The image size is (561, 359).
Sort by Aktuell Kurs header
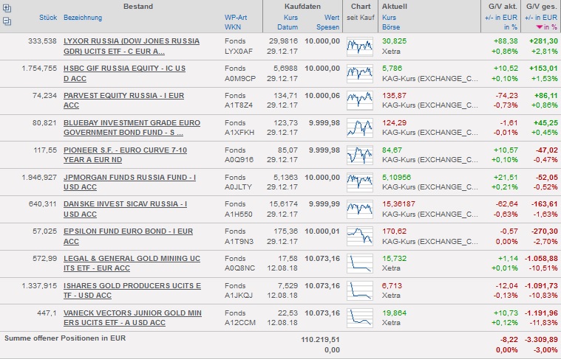click(x=389, y=18)
